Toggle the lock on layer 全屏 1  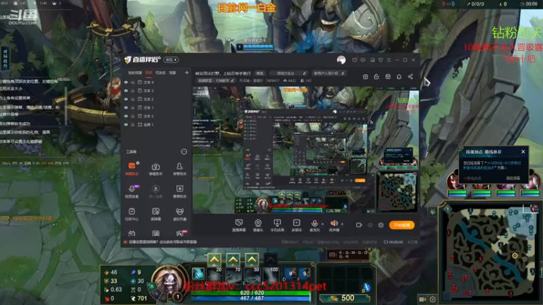click(132, 125)
